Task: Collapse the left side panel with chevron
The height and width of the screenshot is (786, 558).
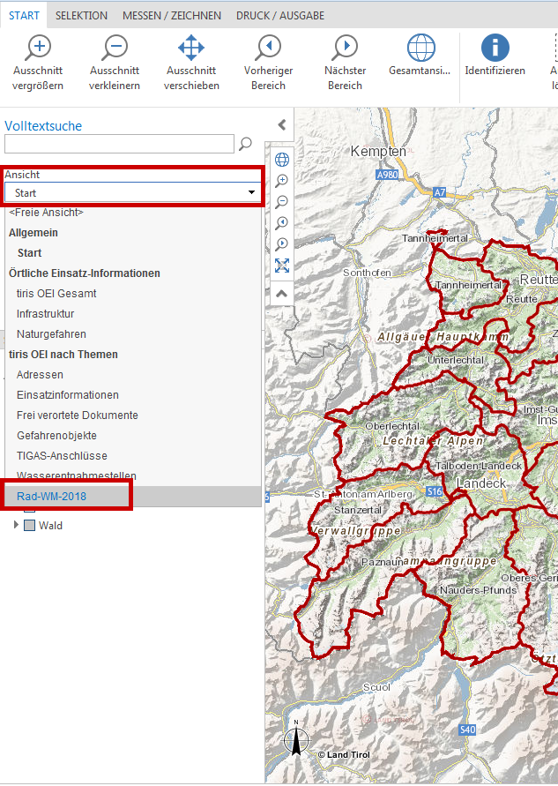Action: 281,125
